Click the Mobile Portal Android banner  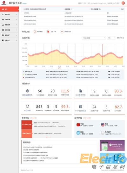112,146
